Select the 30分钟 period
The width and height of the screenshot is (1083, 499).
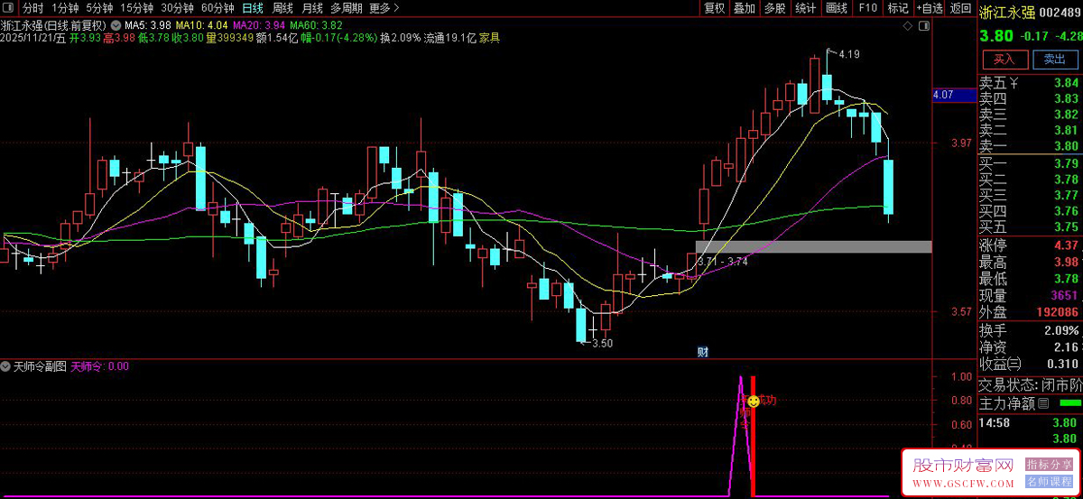[177, 8]
